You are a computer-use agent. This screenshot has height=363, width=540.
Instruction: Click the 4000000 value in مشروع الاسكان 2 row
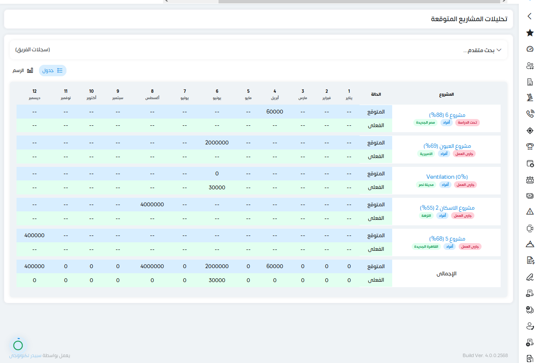pos(152,205)
